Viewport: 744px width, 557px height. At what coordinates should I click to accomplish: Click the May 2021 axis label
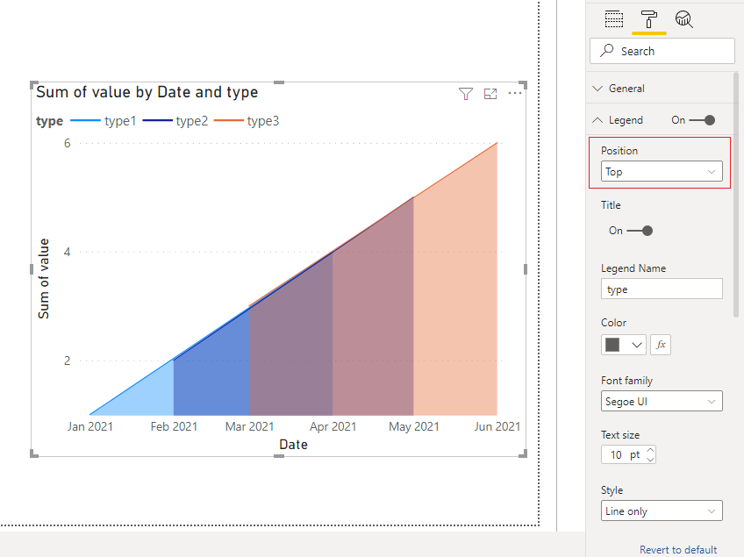pos(414,426)
